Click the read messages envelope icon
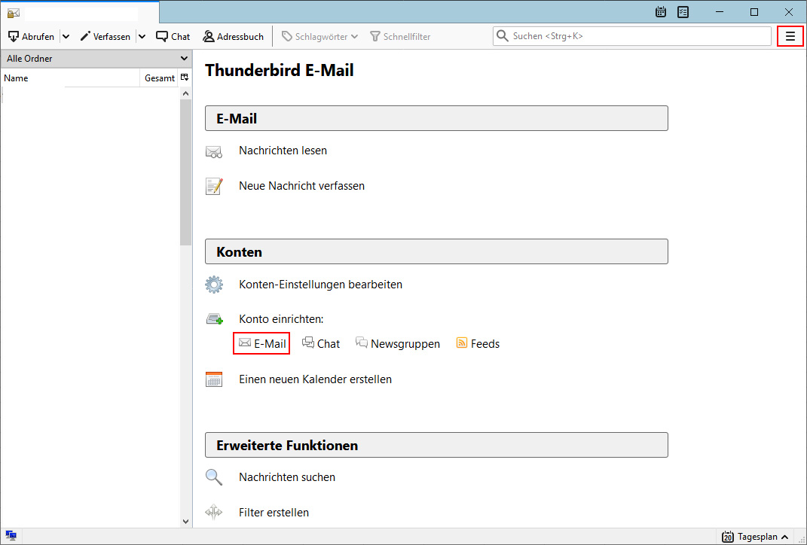Image resolution: width=807 pixels, height=545 pixels. click(213, 151)
